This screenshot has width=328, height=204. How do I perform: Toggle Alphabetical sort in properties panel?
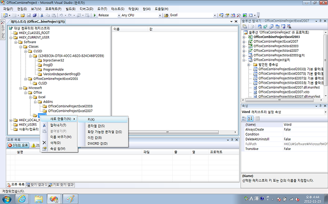coord(250,119)
